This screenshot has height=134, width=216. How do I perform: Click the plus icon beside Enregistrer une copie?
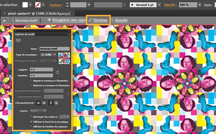click(x=49, y=20)
